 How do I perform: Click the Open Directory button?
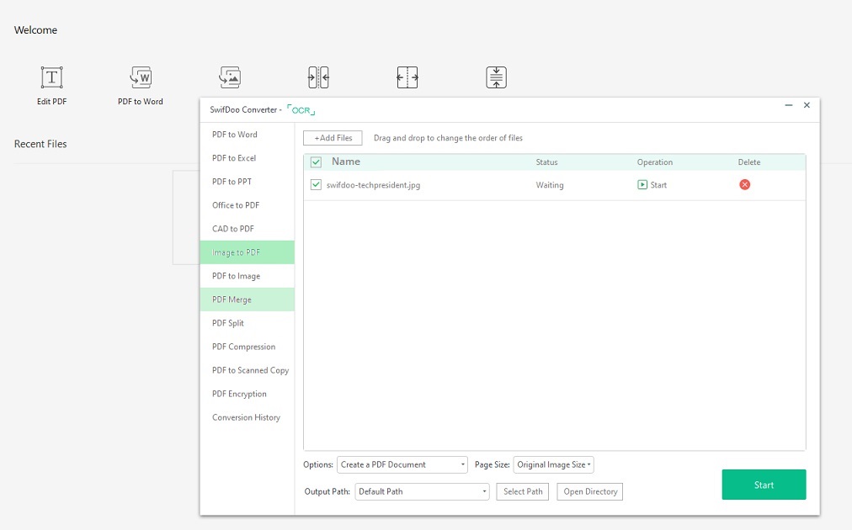[x=590, y=491]
